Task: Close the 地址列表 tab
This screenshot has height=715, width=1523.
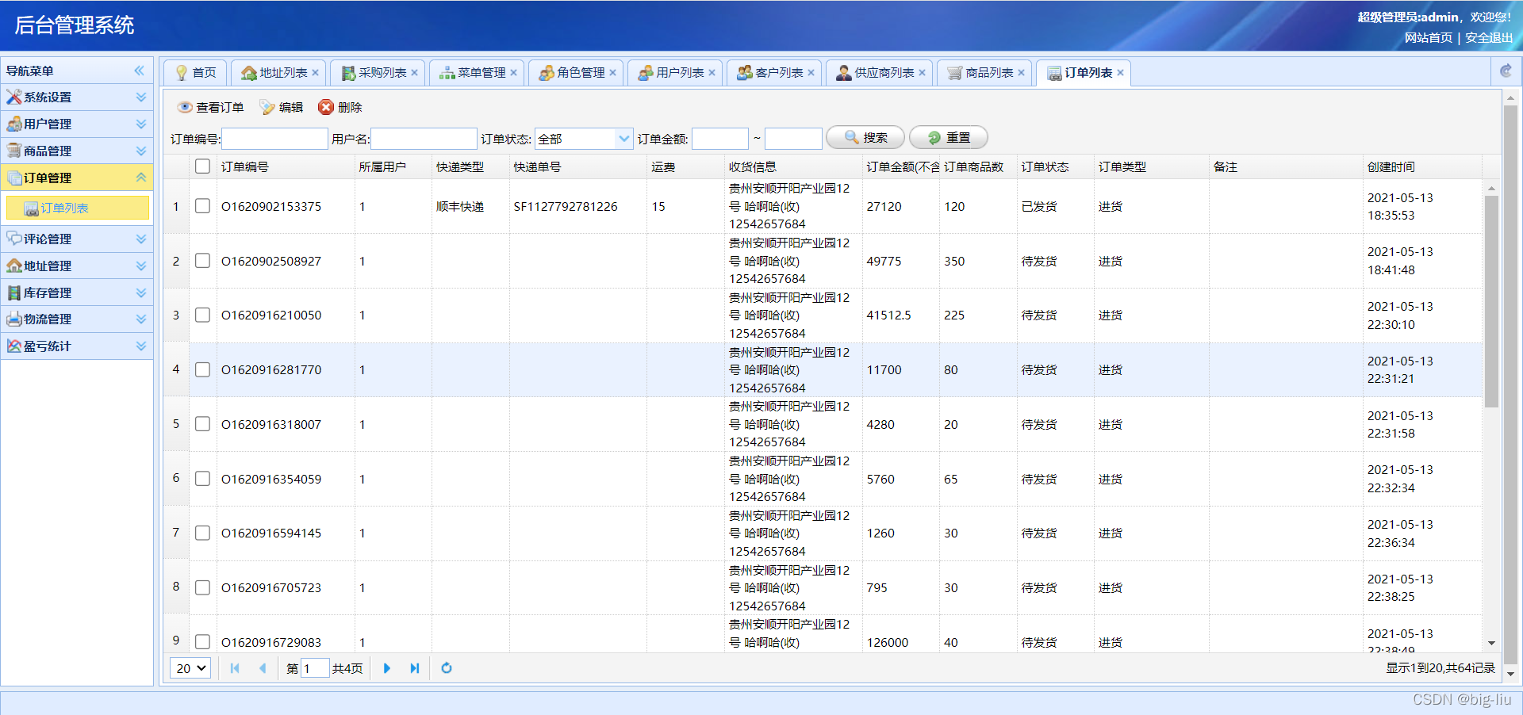Action: point(315,72)
